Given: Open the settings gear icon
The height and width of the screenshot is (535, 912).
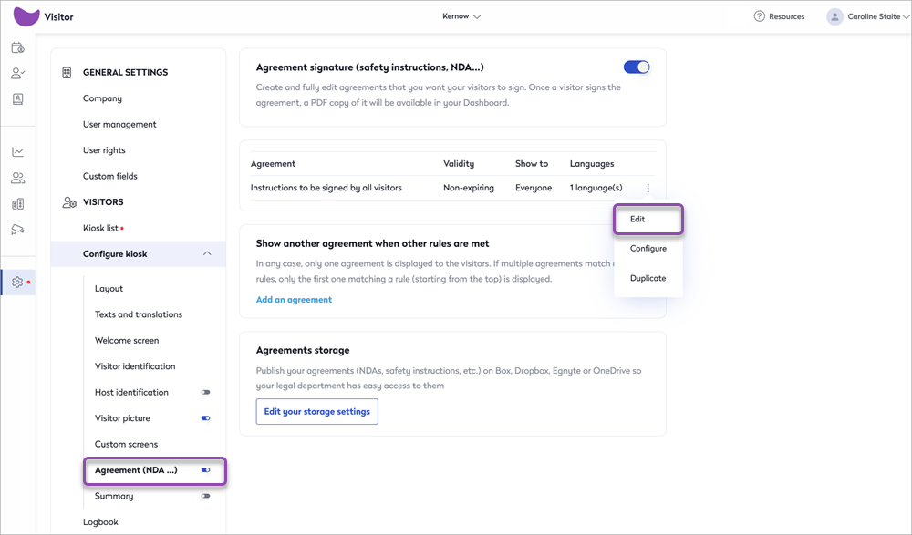Looking at the screenshot, I should [x=17, y=283].
